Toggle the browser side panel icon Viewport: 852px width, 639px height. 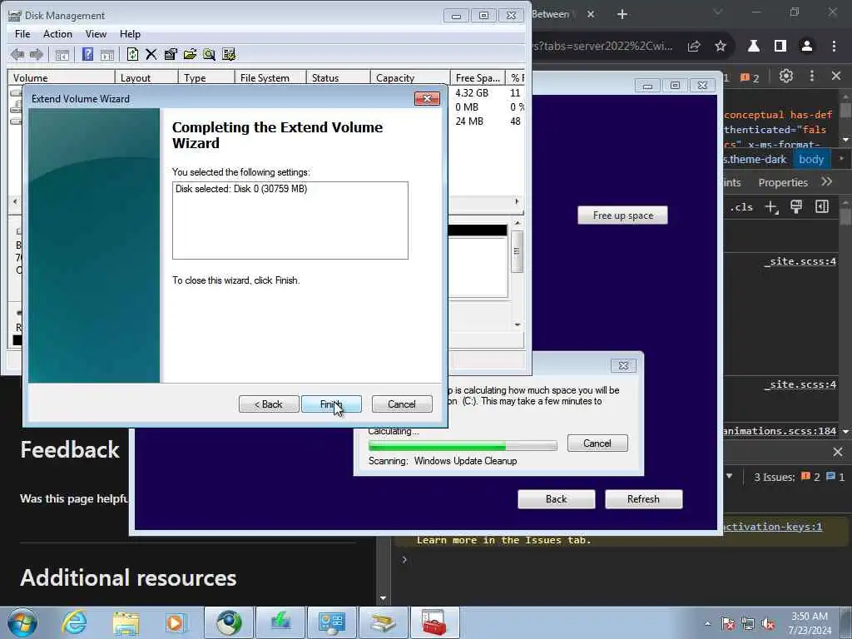pos(780,47)
